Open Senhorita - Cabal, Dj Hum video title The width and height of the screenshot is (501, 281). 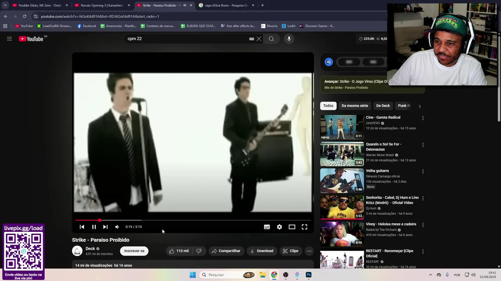point(392,200)
